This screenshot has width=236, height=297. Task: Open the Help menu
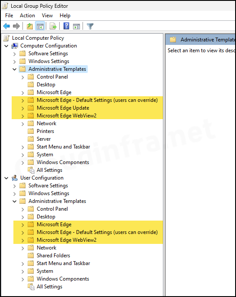pos(65,16)
